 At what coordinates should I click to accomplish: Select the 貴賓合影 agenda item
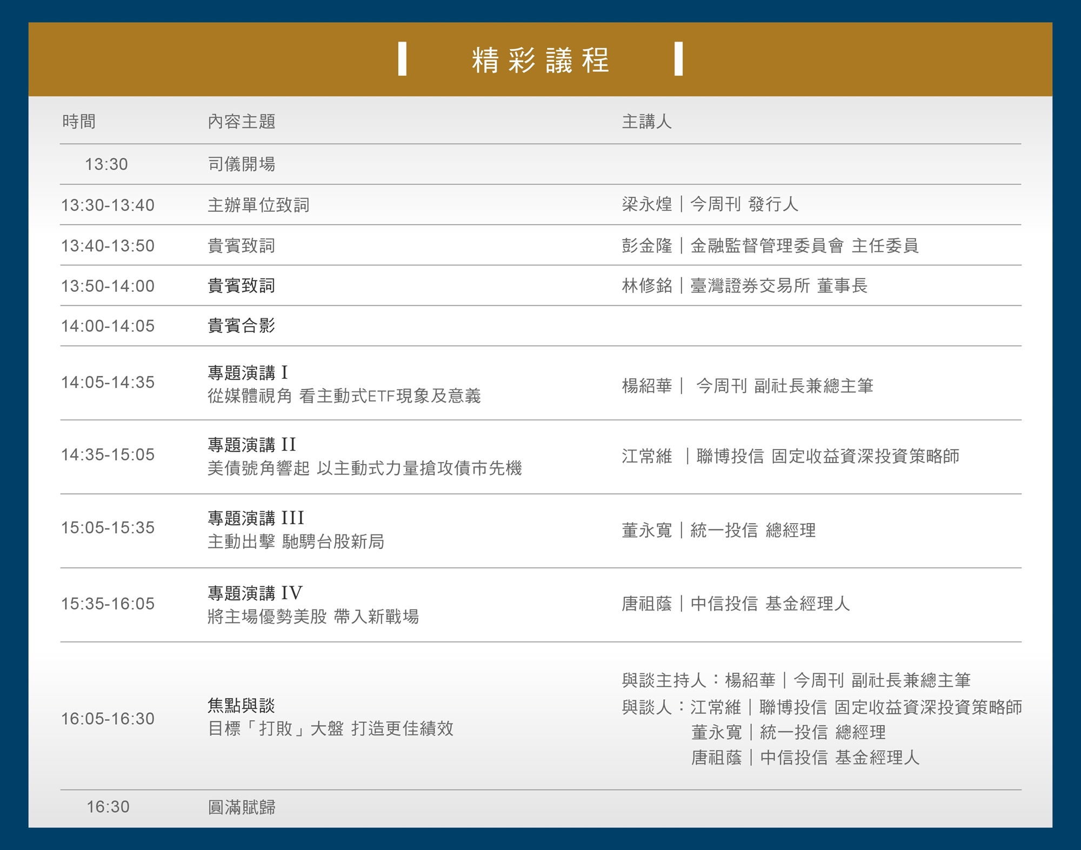click(242, 326)
